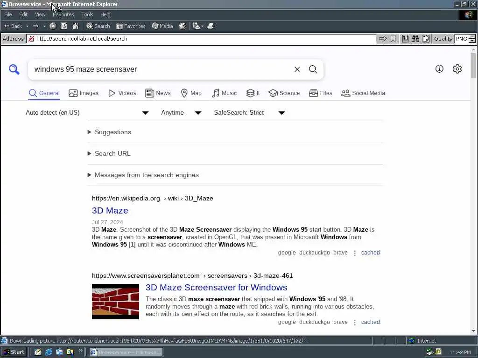Switch to the Videos tab
This screenshot has width=478, height=358.
122,93
